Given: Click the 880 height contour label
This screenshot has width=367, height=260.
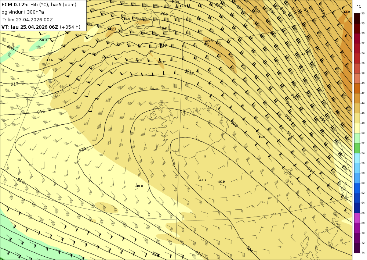Looking at the screenshot, I should click(283, 11).
